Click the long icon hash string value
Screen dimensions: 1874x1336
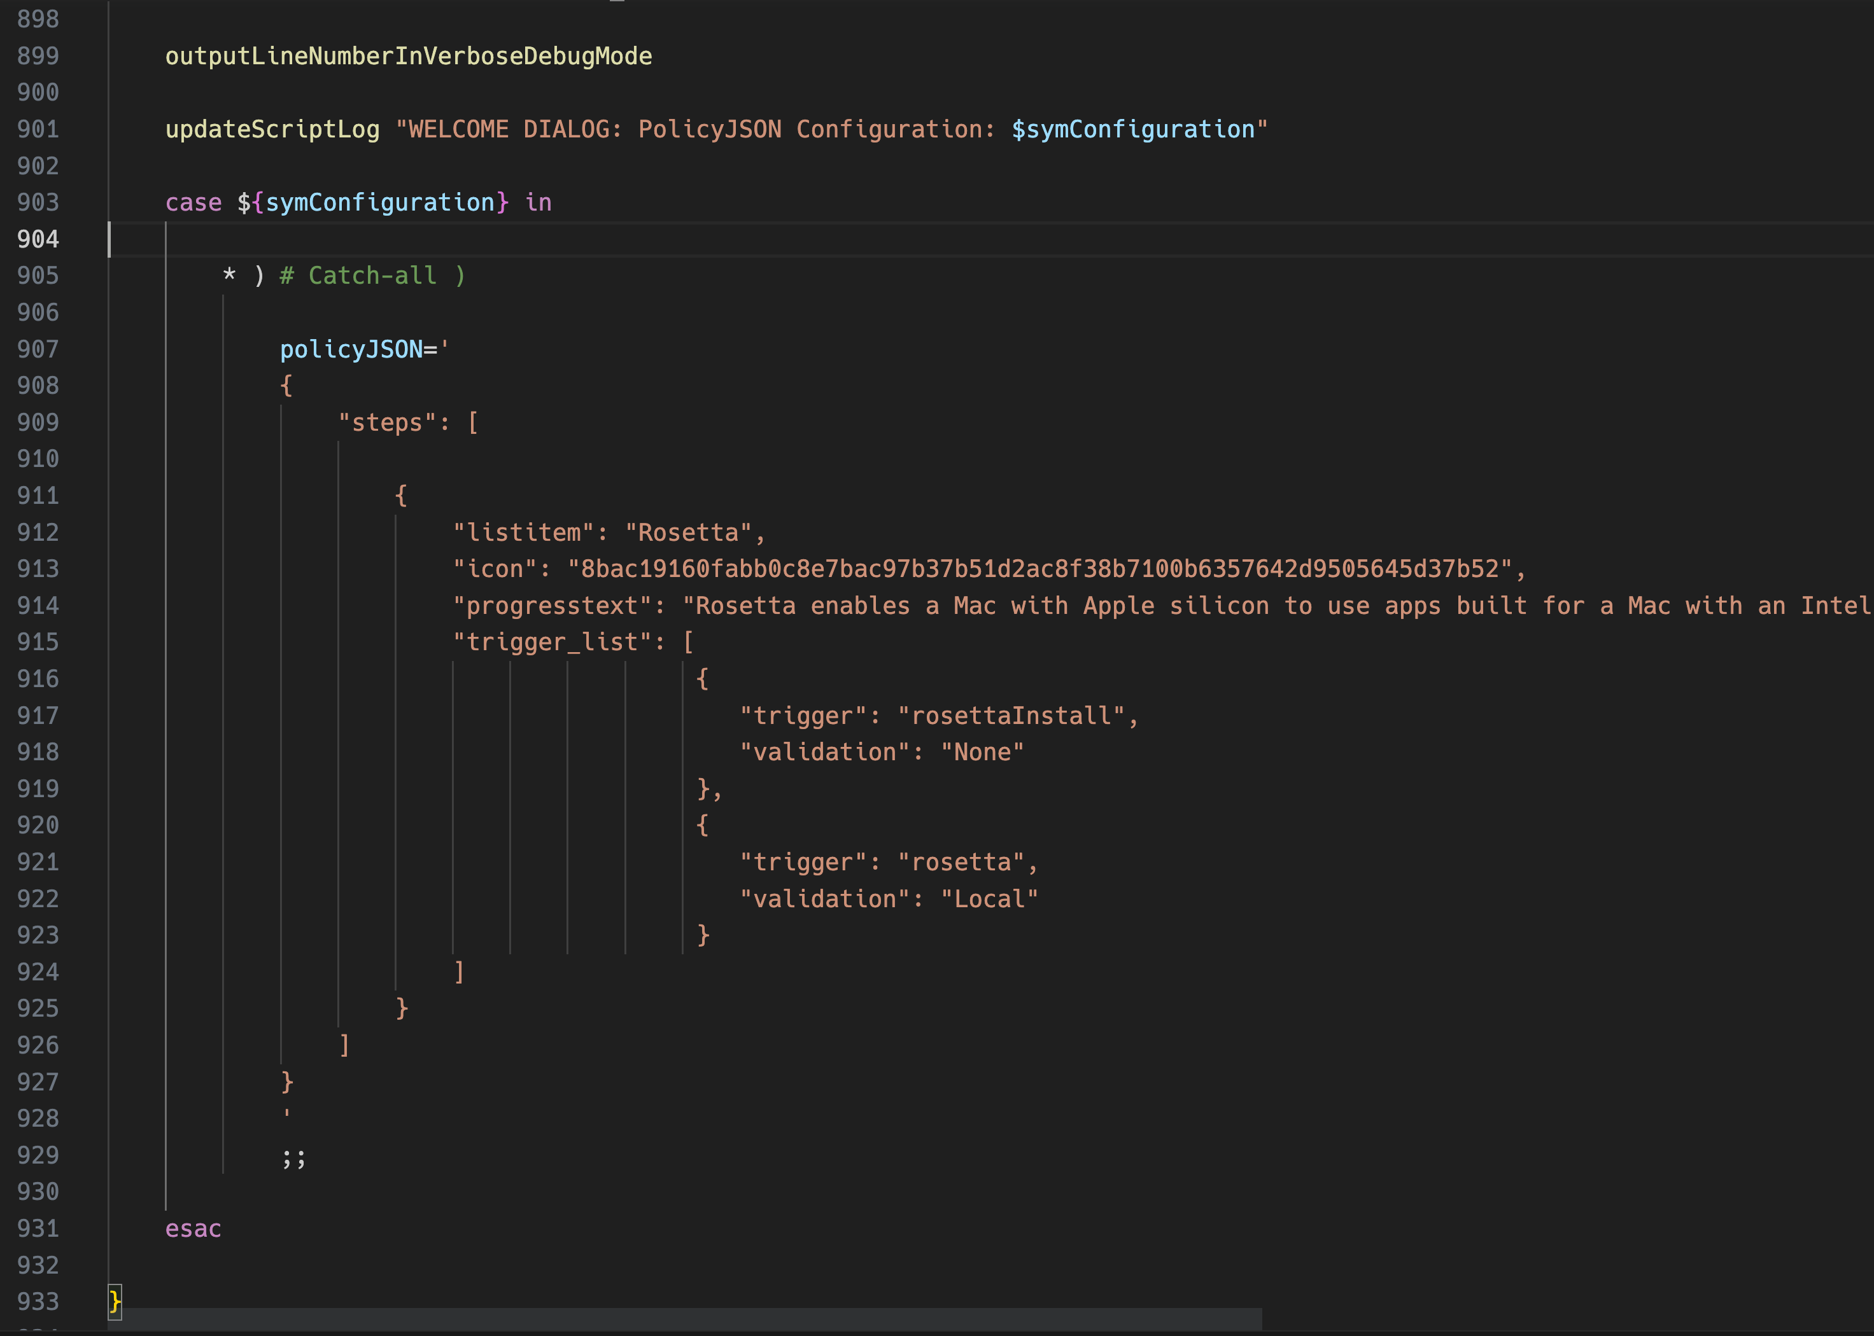pos(1040,569)
